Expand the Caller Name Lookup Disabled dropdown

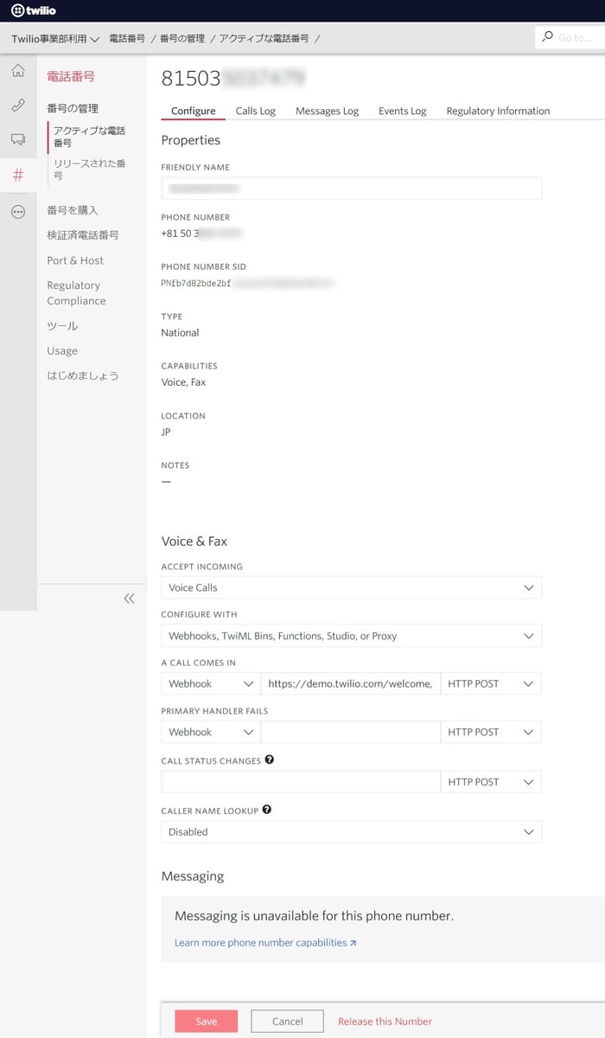[351, 831]
